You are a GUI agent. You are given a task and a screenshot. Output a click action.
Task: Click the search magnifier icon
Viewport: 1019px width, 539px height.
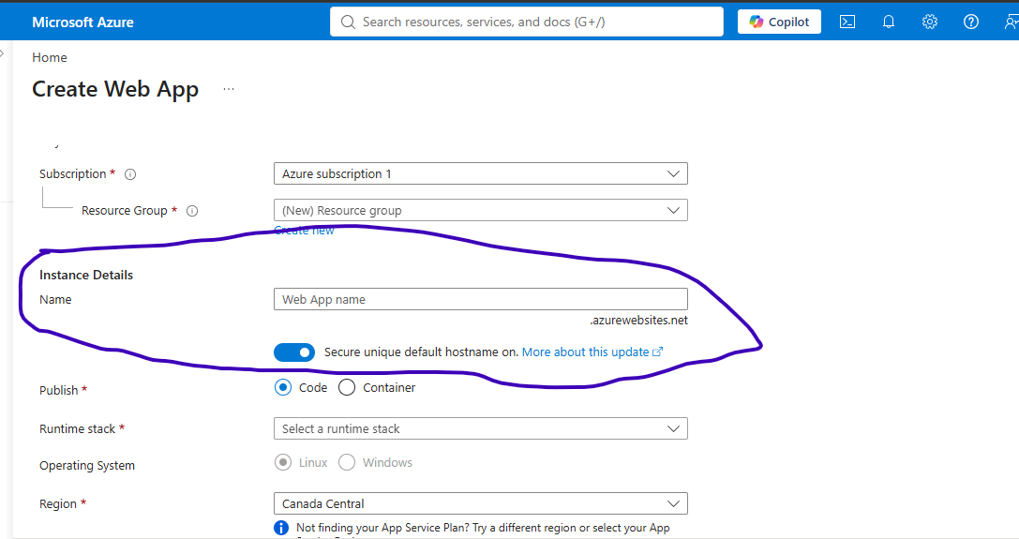coord(348,22)
